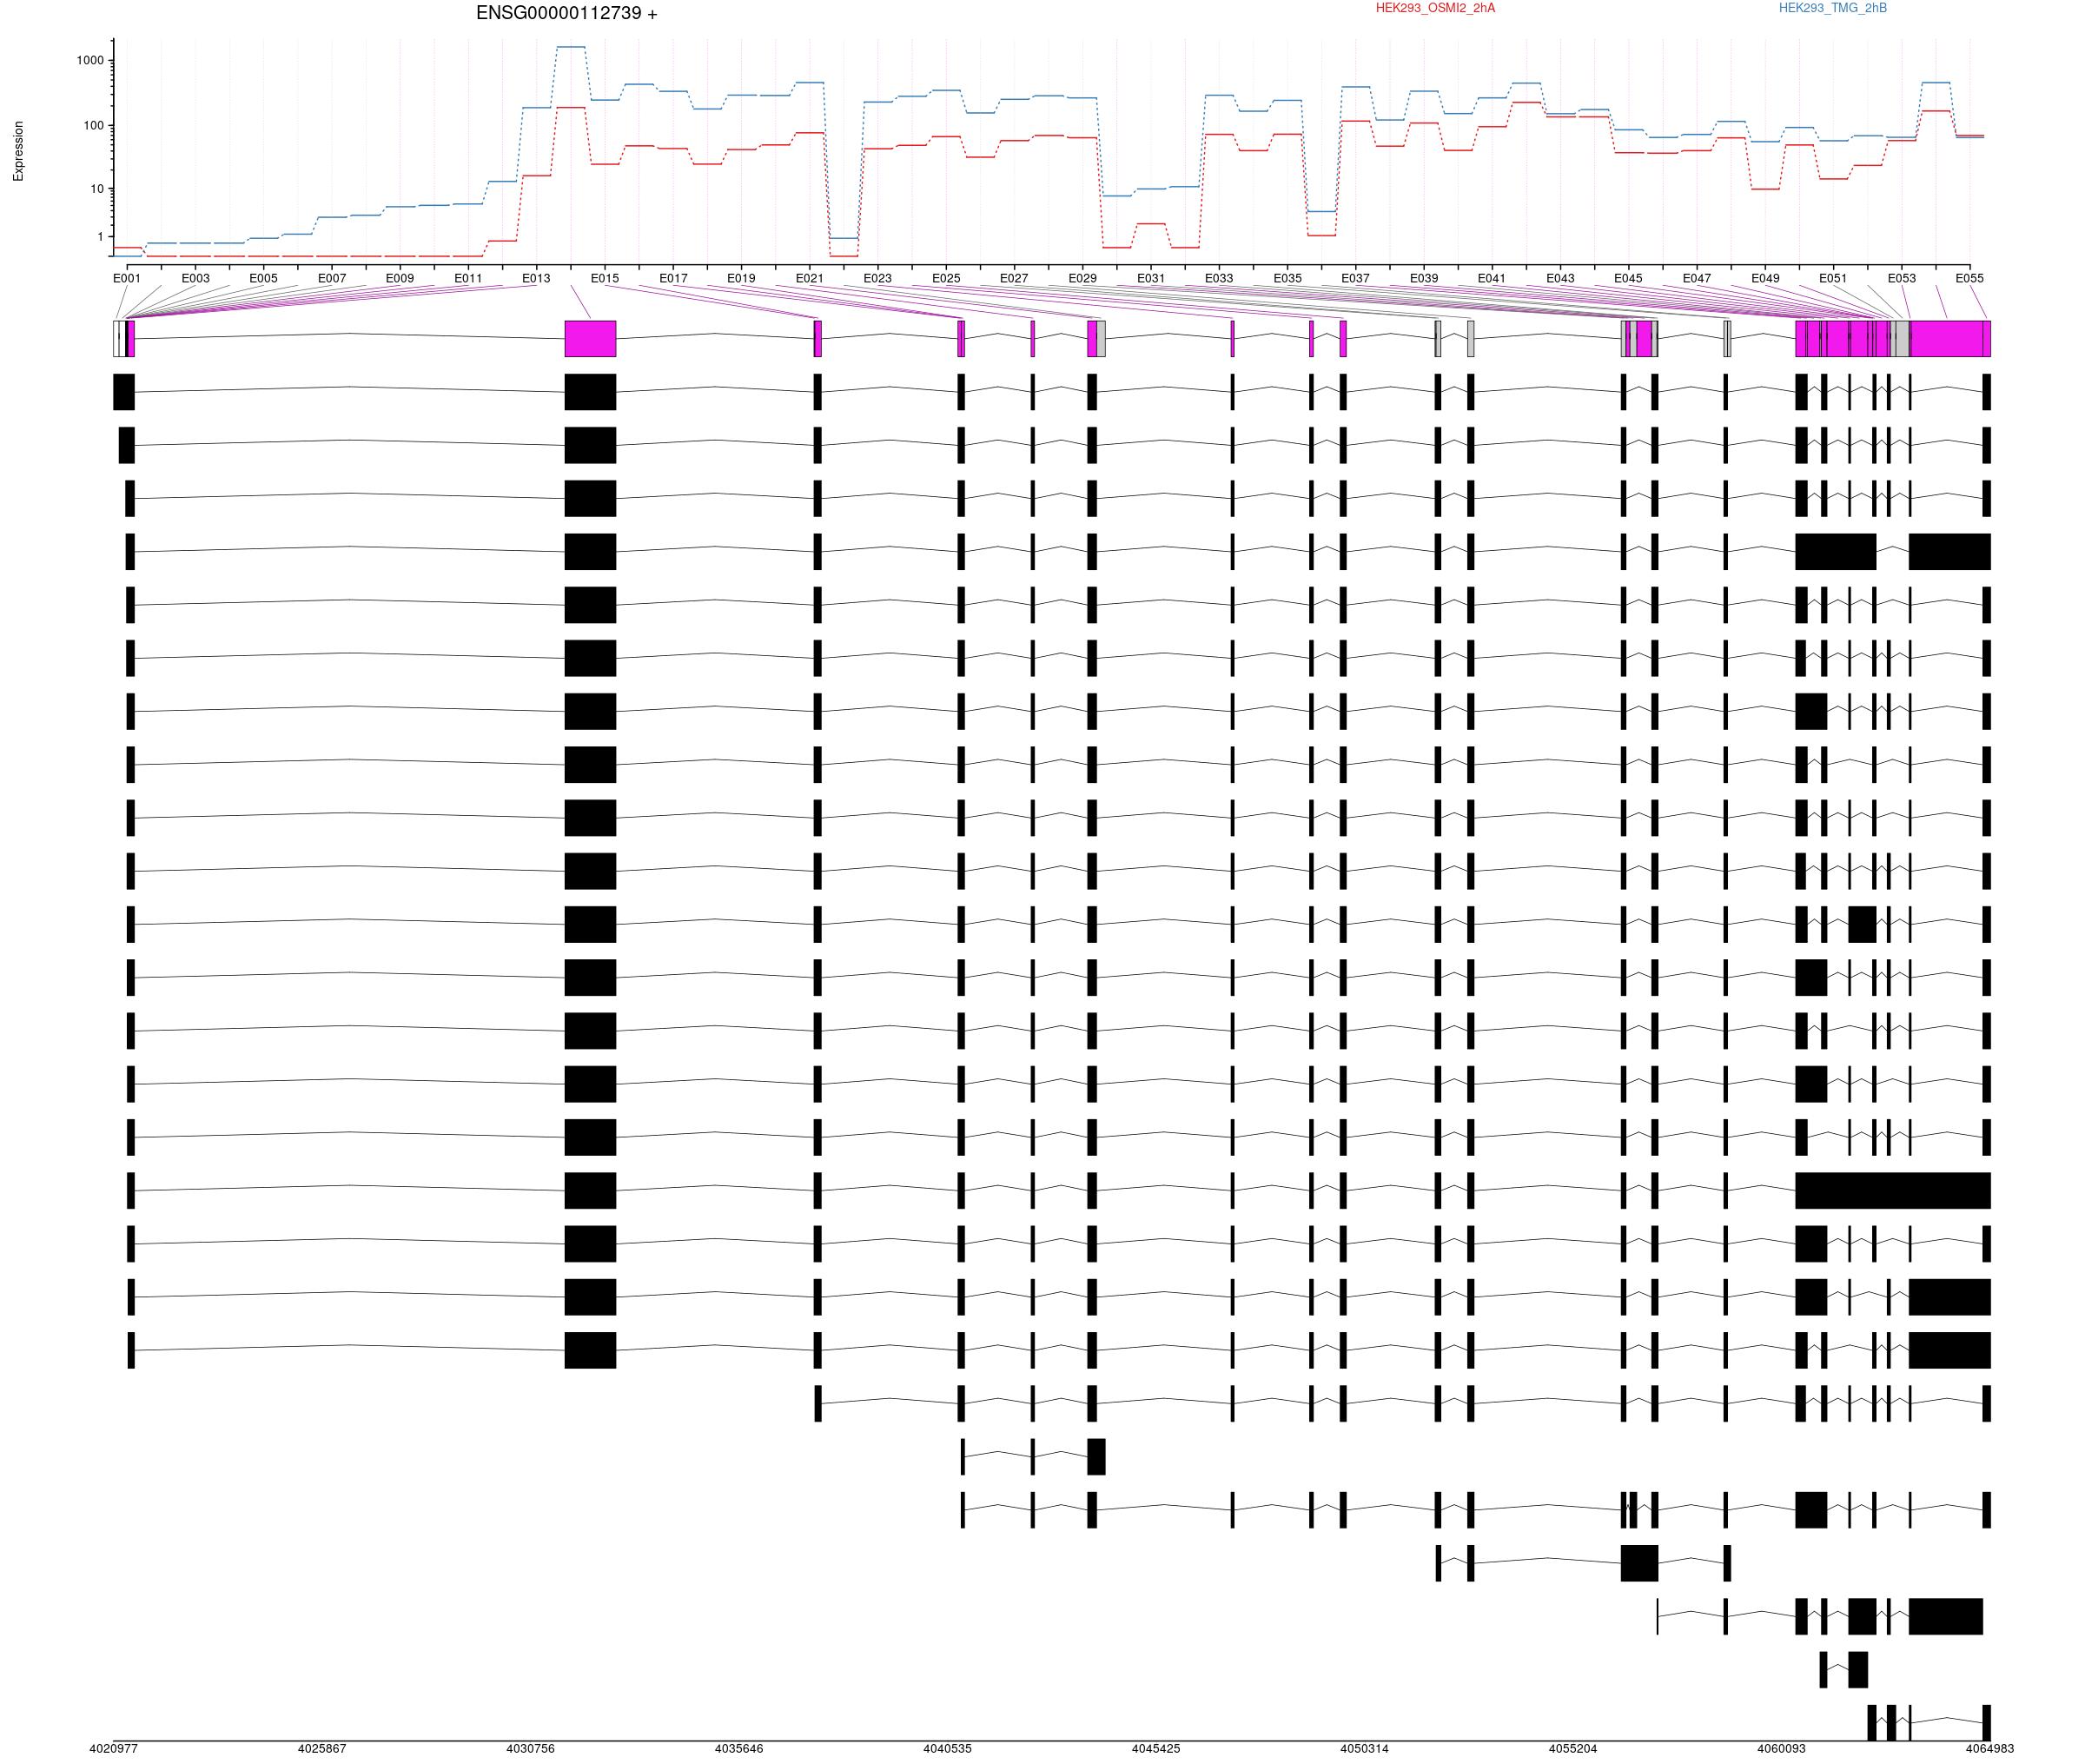
Task: Select exon label E037
Action: [x=1355, y=278]
